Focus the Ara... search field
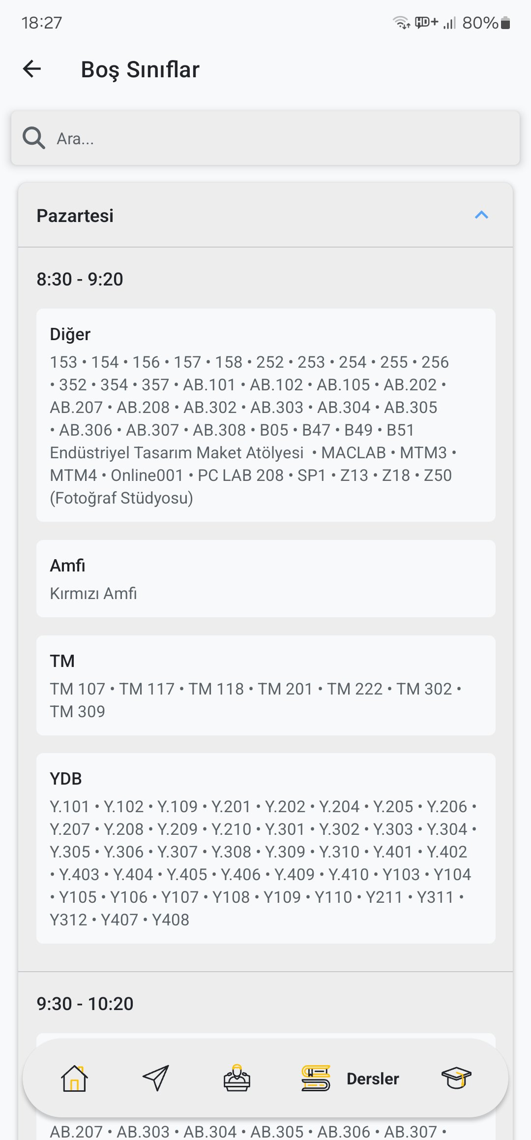Image resolution: width=531 pixels, height=1140 pixels. (265, 138)
